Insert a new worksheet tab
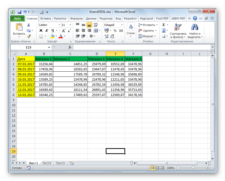225x181 pixels. [72, 163]
